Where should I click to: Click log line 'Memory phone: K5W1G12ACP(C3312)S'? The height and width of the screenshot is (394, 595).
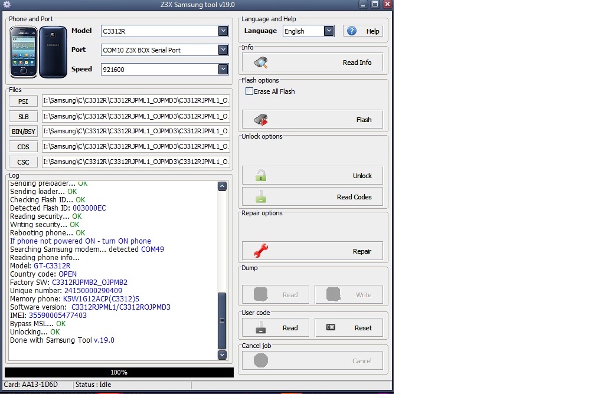[x=75, y=299]
